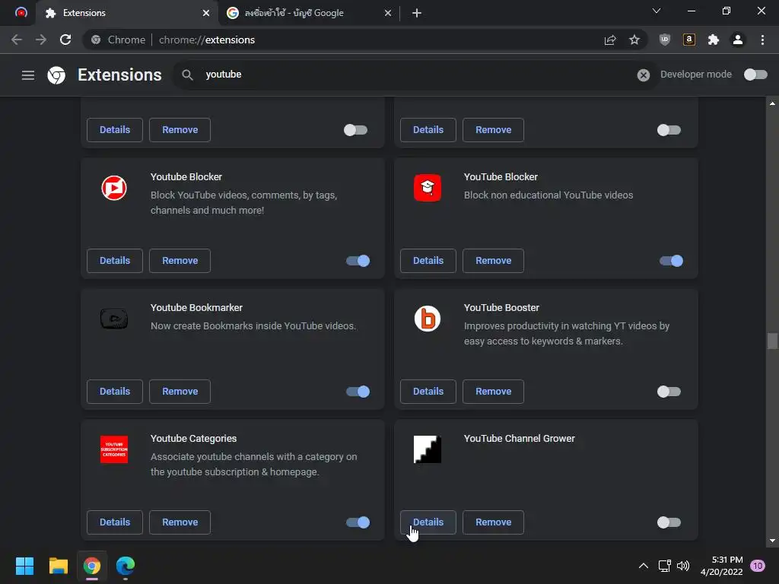The image size is (779, 584).
Task: Disable the Youtube Categories toggle
Action: [358, 522]
